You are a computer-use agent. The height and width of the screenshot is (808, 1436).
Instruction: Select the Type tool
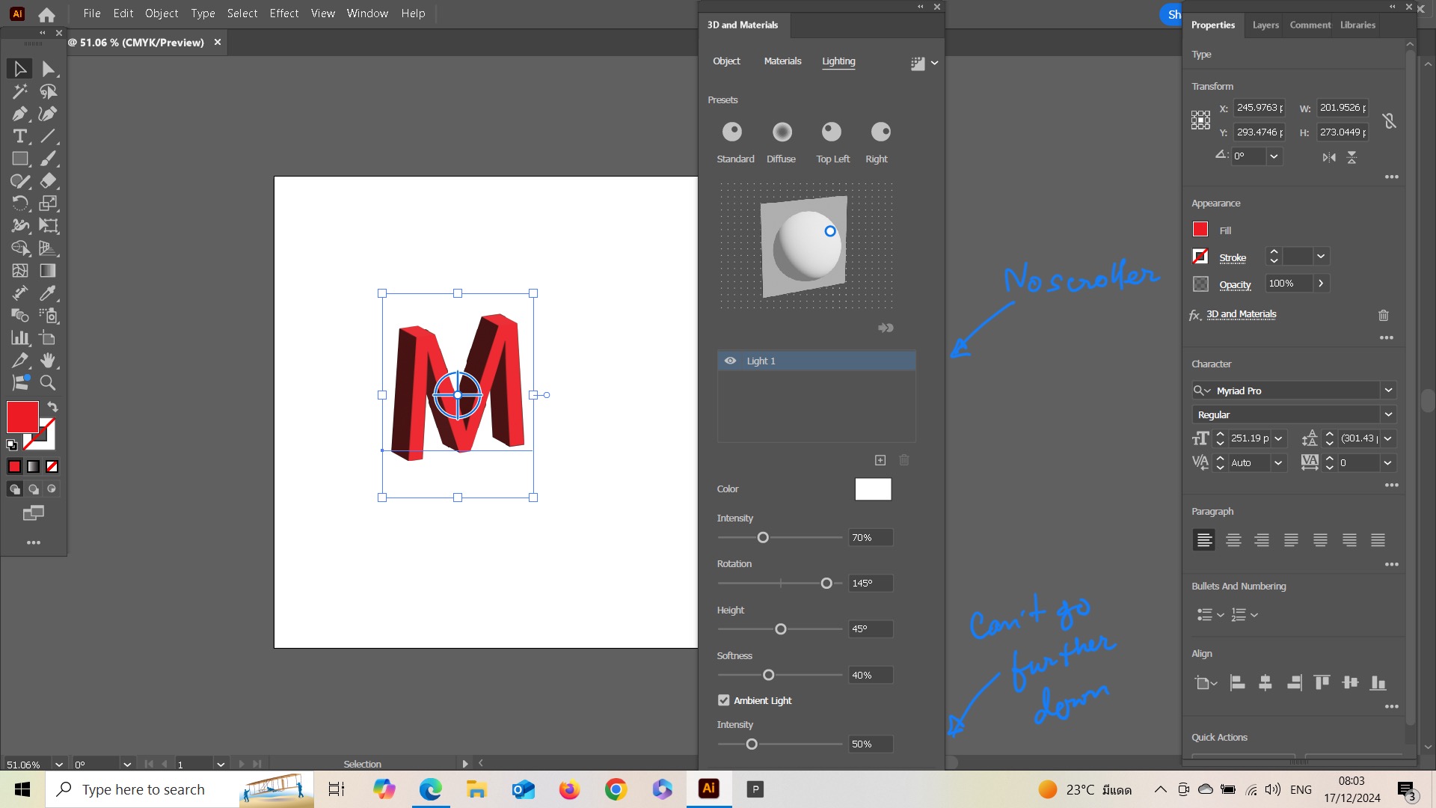(x=19, y=136)
